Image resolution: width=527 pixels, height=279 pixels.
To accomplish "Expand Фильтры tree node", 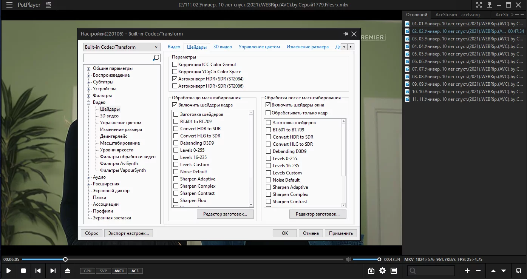I will pos(89,96).
